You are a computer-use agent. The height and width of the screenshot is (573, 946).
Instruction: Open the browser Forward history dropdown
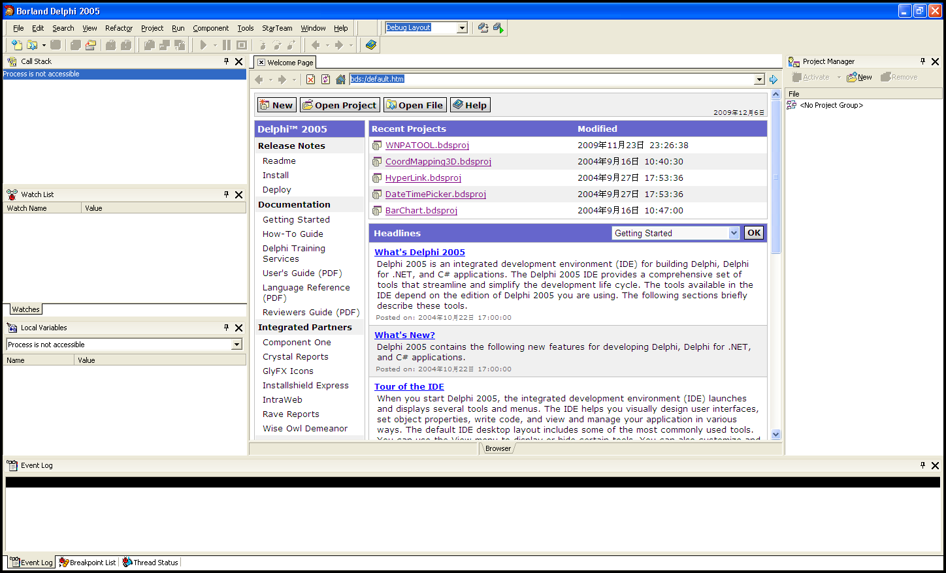294,80
